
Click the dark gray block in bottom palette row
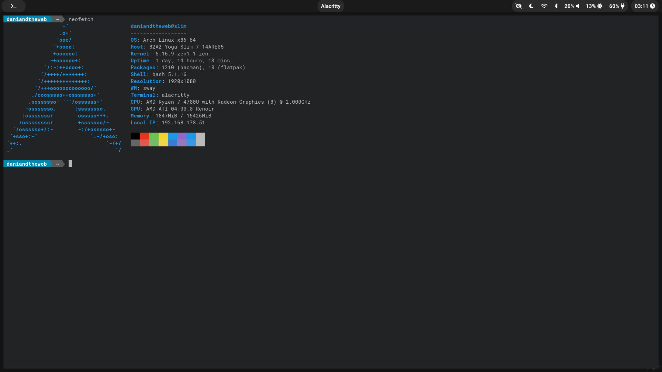point(135,143)
